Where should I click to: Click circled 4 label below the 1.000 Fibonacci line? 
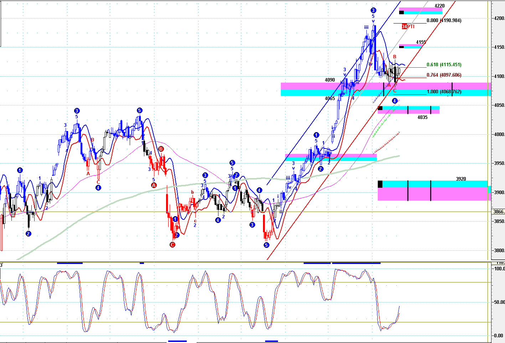tap(395, 101)
